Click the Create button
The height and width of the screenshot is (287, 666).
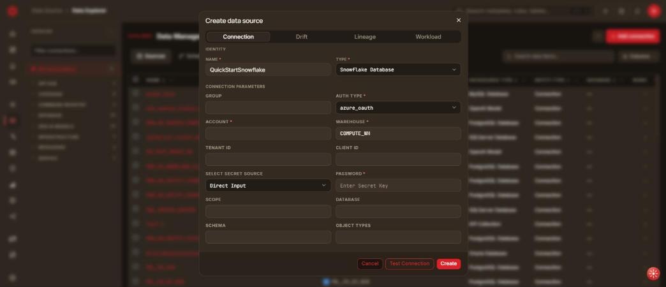(x=448, y=263)
